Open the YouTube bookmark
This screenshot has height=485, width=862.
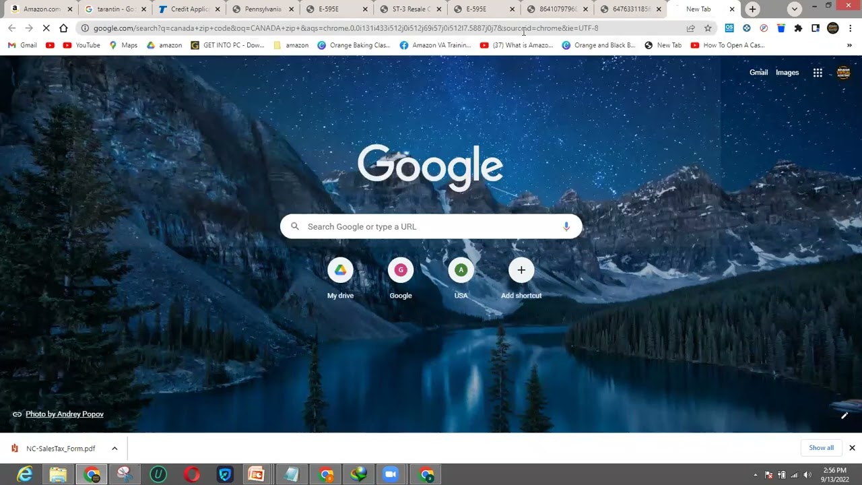81,45
